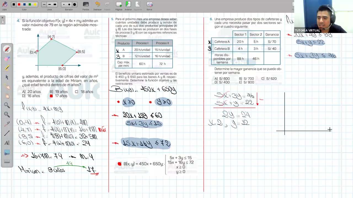353x198 pixels.
Task: Select the yellow highlighter tool
Action: coord(7,68)
